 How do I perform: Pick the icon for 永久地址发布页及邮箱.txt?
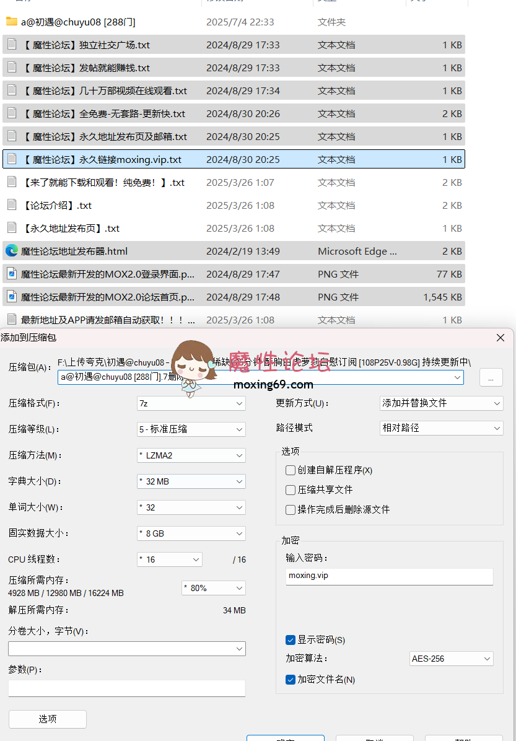[12, 136]
